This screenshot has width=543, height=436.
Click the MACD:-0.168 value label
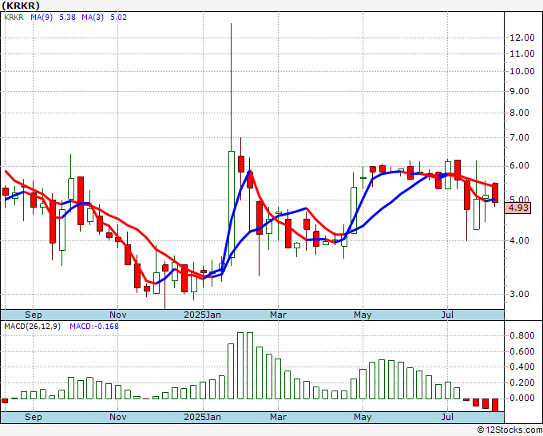[94, 327]
